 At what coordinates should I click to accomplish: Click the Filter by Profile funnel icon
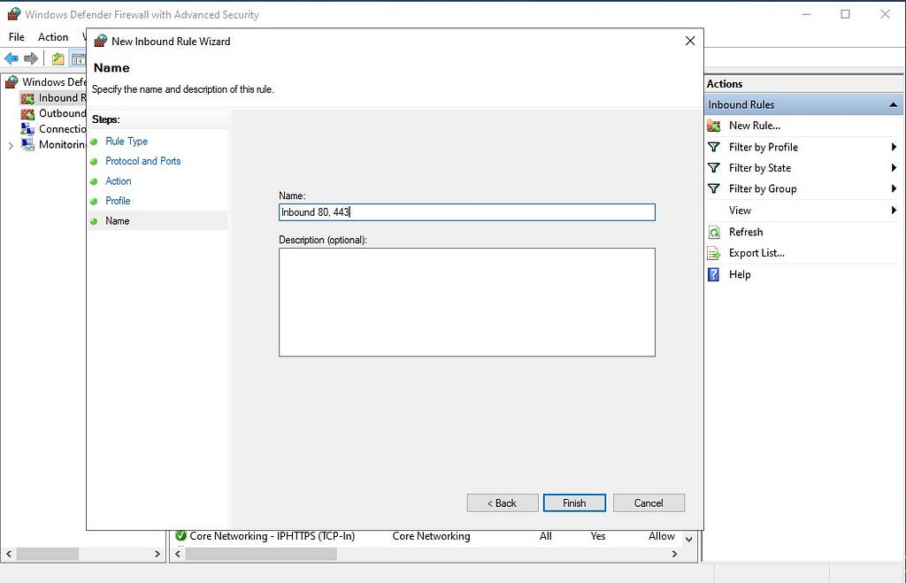[714, 148]
